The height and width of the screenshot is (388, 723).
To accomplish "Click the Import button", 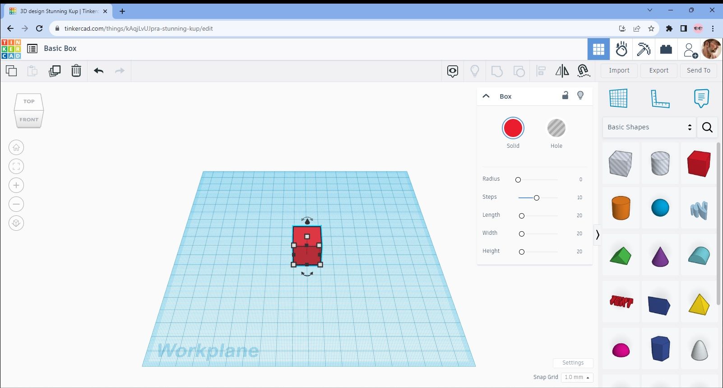I will pyautogui.click(x=619, y=71).
